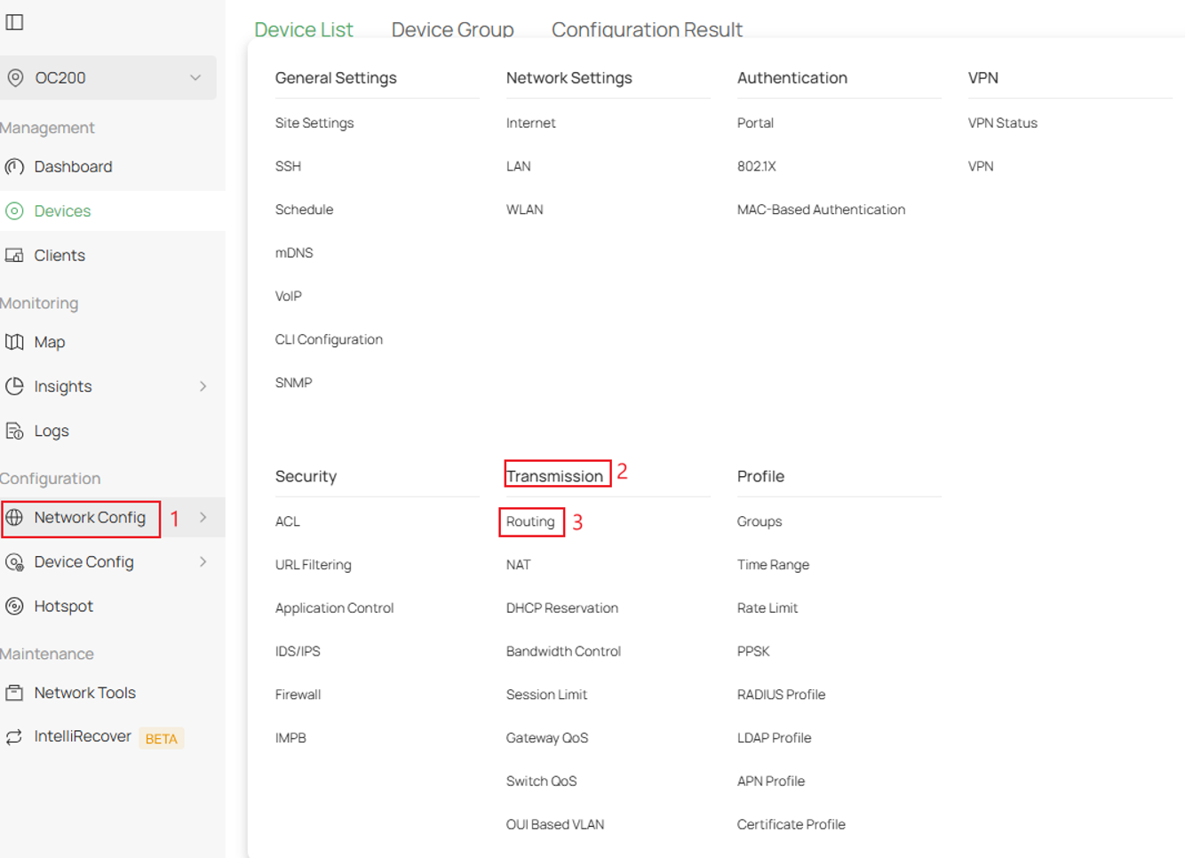Open RADIUS Profile
Image resolution: width=1185 pixels, height=858 pixels.
point(781,695)
